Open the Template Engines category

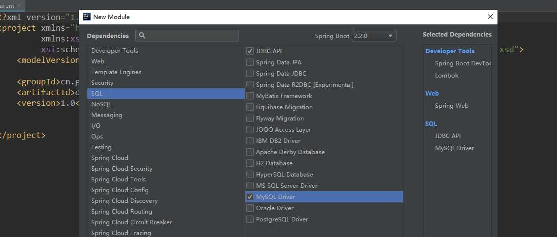click(166, 72)
